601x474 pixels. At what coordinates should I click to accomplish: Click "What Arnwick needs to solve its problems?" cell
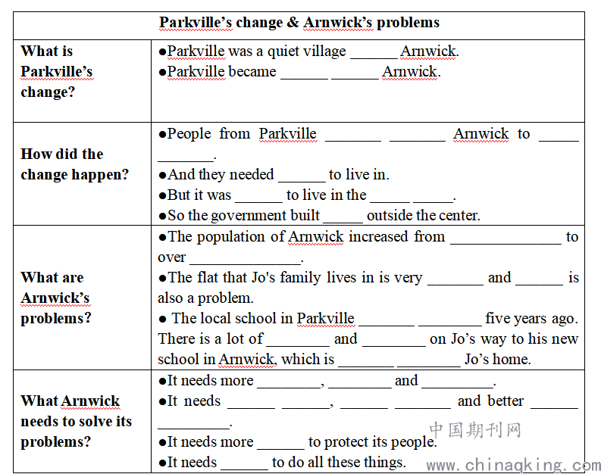(x=83, y=421)
